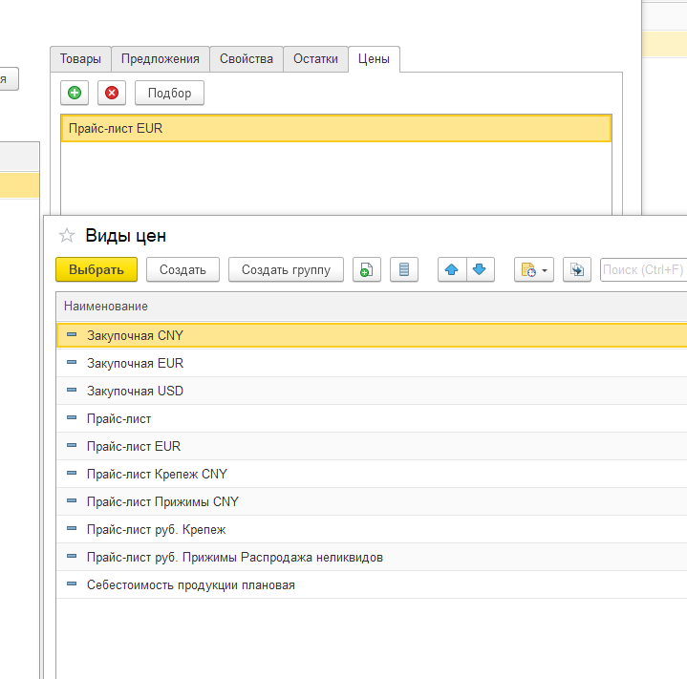Select Прайс-лист EUR row in Цены tab
This screenshot has width=687, height=679.
(336, 128)
